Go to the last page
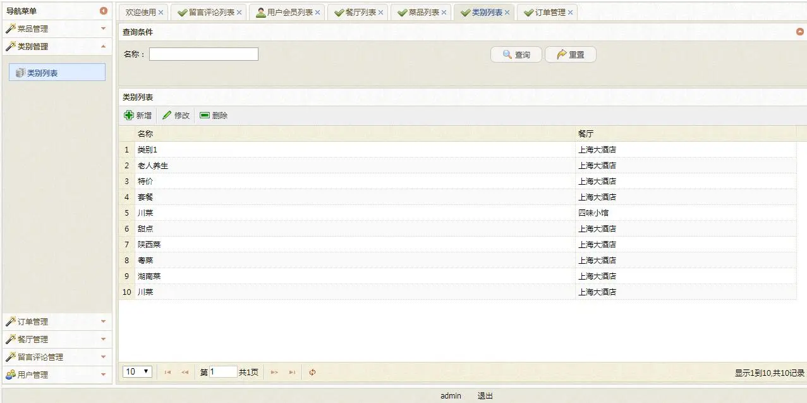Viewport: 807px width, 403px height. click(x=292, y=372)
